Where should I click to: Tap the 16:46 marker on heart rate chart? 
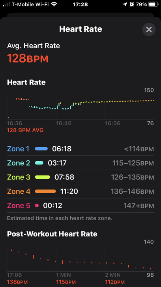(64, 123)
